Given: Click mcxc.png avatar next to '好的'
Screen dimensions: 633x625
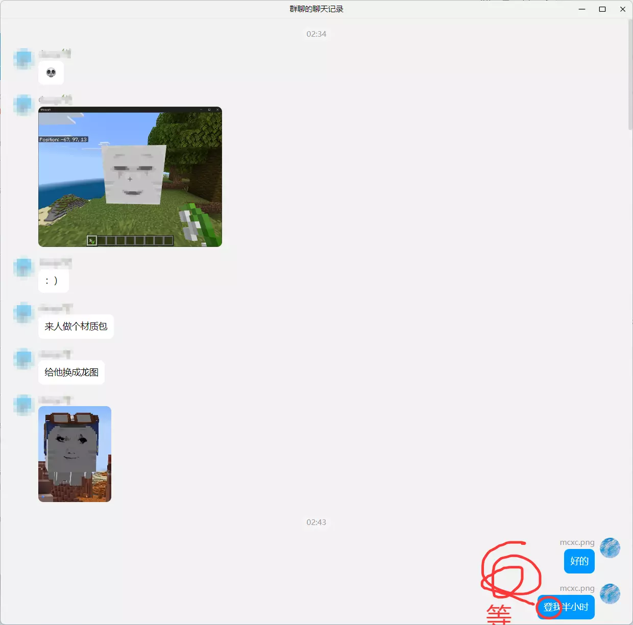Looking at the screenshot, I should pos(610,548).
